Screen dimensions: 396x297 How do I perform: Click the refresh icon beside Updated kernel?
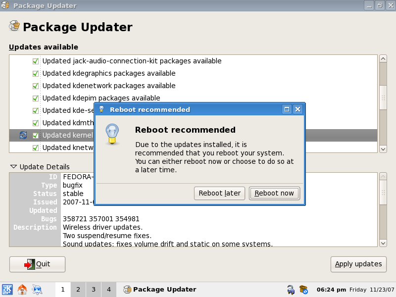click(x=23, y=135)
